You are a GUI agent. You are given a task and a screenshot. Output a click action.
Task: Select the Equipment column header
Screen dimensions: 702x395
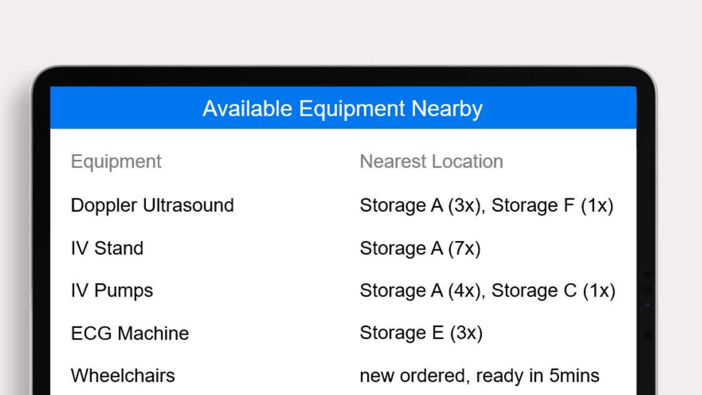click(x=116, y=162)
